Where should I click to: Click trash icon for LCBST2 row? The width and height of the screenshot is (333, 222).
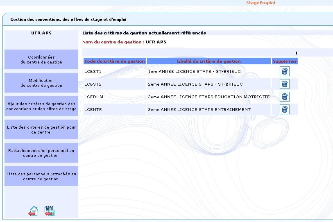click(285, 84)
